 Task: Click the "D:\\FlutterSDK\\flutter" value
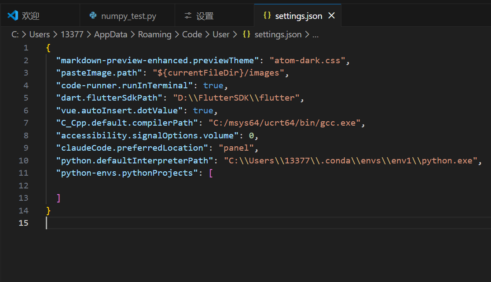236,98
